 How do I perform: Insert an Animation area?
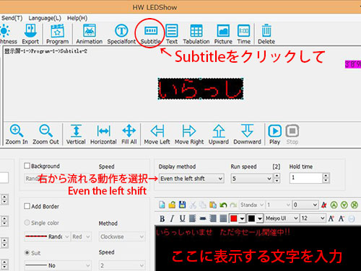[90, 34]
